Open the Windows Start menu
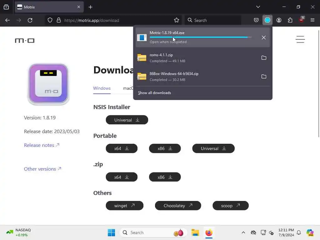This screenshot has width=320, height=240. [x=111, y=232]
